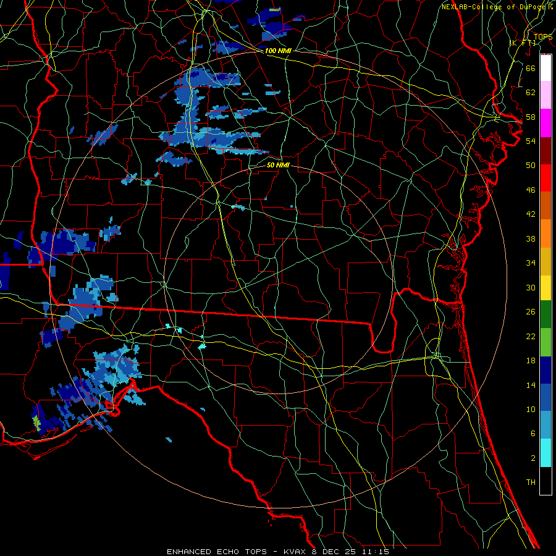Click the light green legend swatch
The height and width of the screenshot is (556, 556).
(x=545, y=342)
